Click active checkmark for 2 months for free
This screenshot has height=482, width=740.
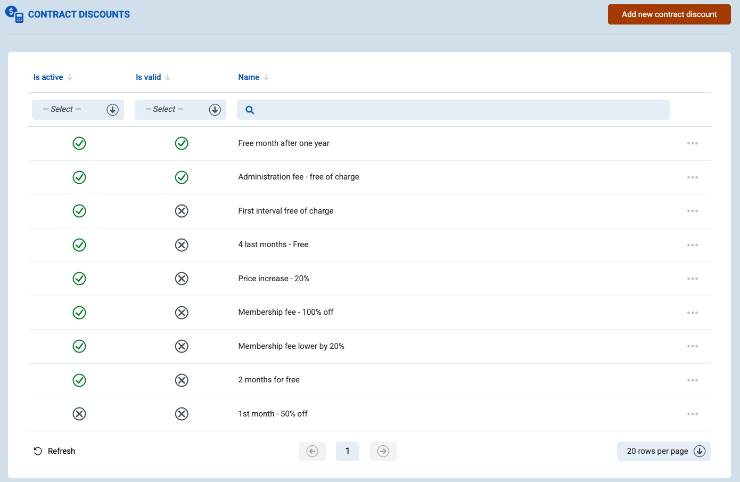coord(79,380)
